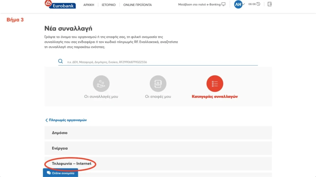Click the chat bubble icon on Online συνομιλία

click(x=49, y=173)
